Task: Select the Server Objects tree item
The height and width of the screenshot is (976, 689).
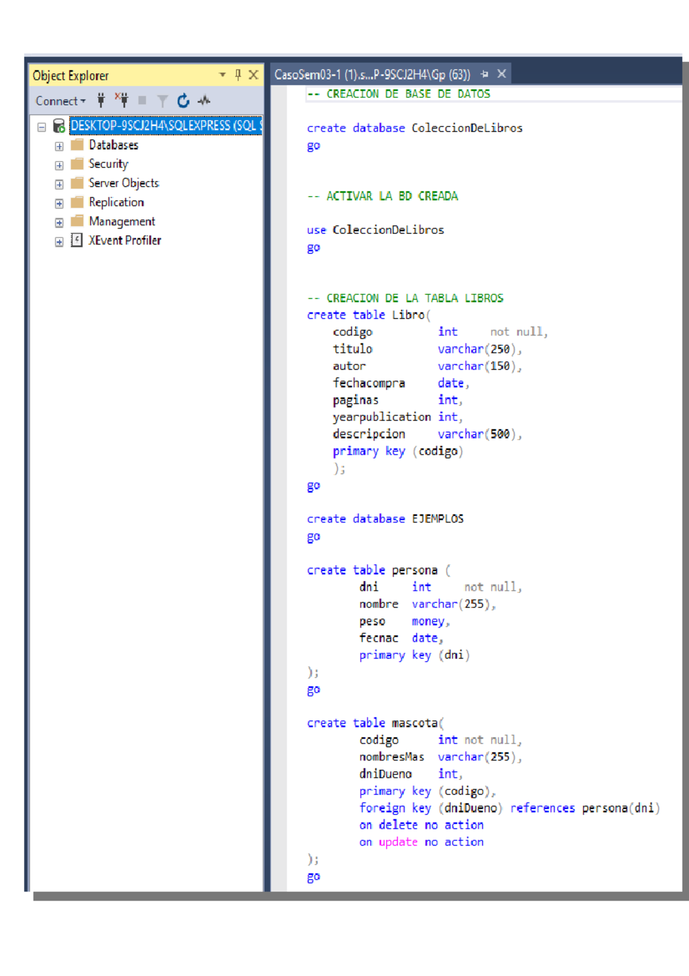Action: click(123, 183)
